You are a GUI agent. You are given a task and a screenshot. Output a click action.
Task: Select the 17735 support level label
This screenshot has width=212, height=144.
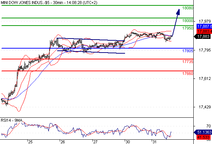click(x=188, y=62)
